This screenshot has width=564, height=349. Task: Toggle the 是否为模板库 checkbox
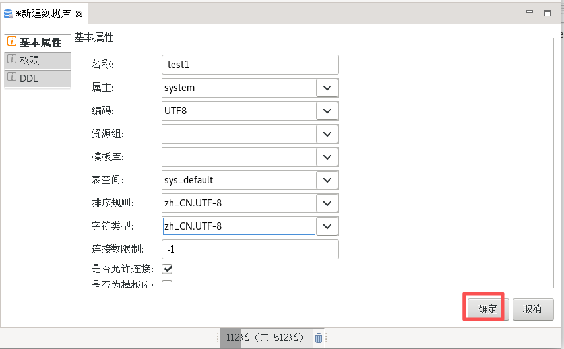[x=167, y=285]
